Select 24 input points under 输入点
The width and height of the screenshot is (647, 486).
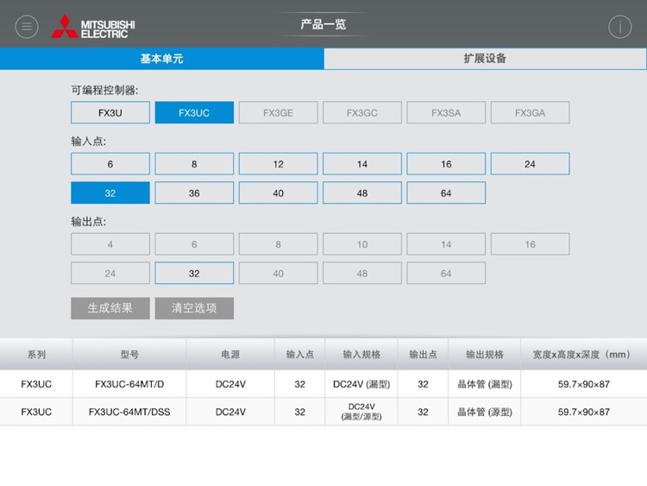pos(531,164)
